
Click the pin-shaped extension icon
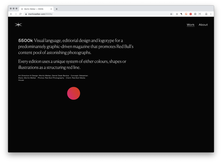click(x=181, y=14)
